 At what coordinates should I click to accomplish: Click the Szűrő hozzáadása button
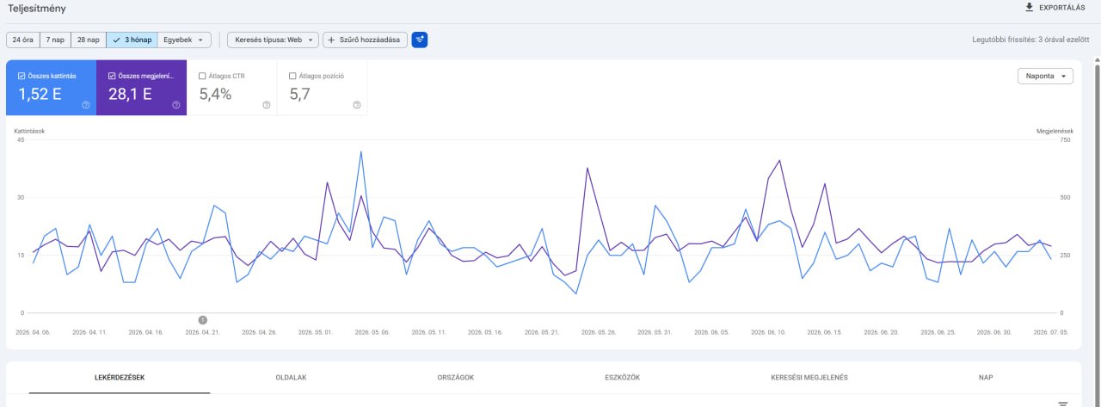[x=365, y=40]
